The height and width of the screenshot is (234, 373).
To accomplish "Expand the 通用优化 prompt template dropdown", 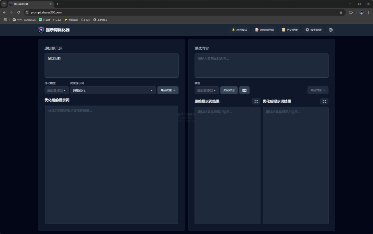I will (x=113, y=90).
